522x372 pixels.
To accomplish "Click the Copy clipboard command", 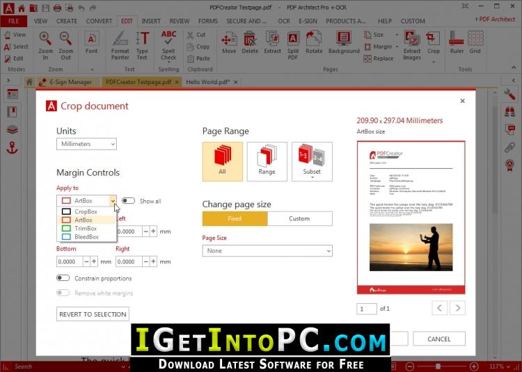I will [198, 47].
